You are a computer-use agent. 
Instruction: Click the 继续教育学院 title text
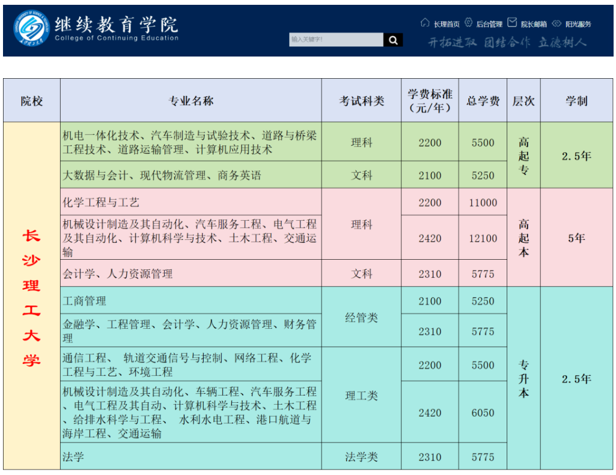point(116,25)
